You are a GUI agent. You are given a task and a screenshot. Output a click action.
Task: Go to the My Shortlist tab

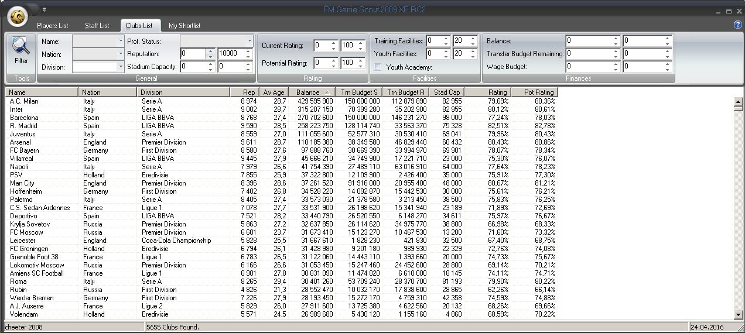point(184,26)
